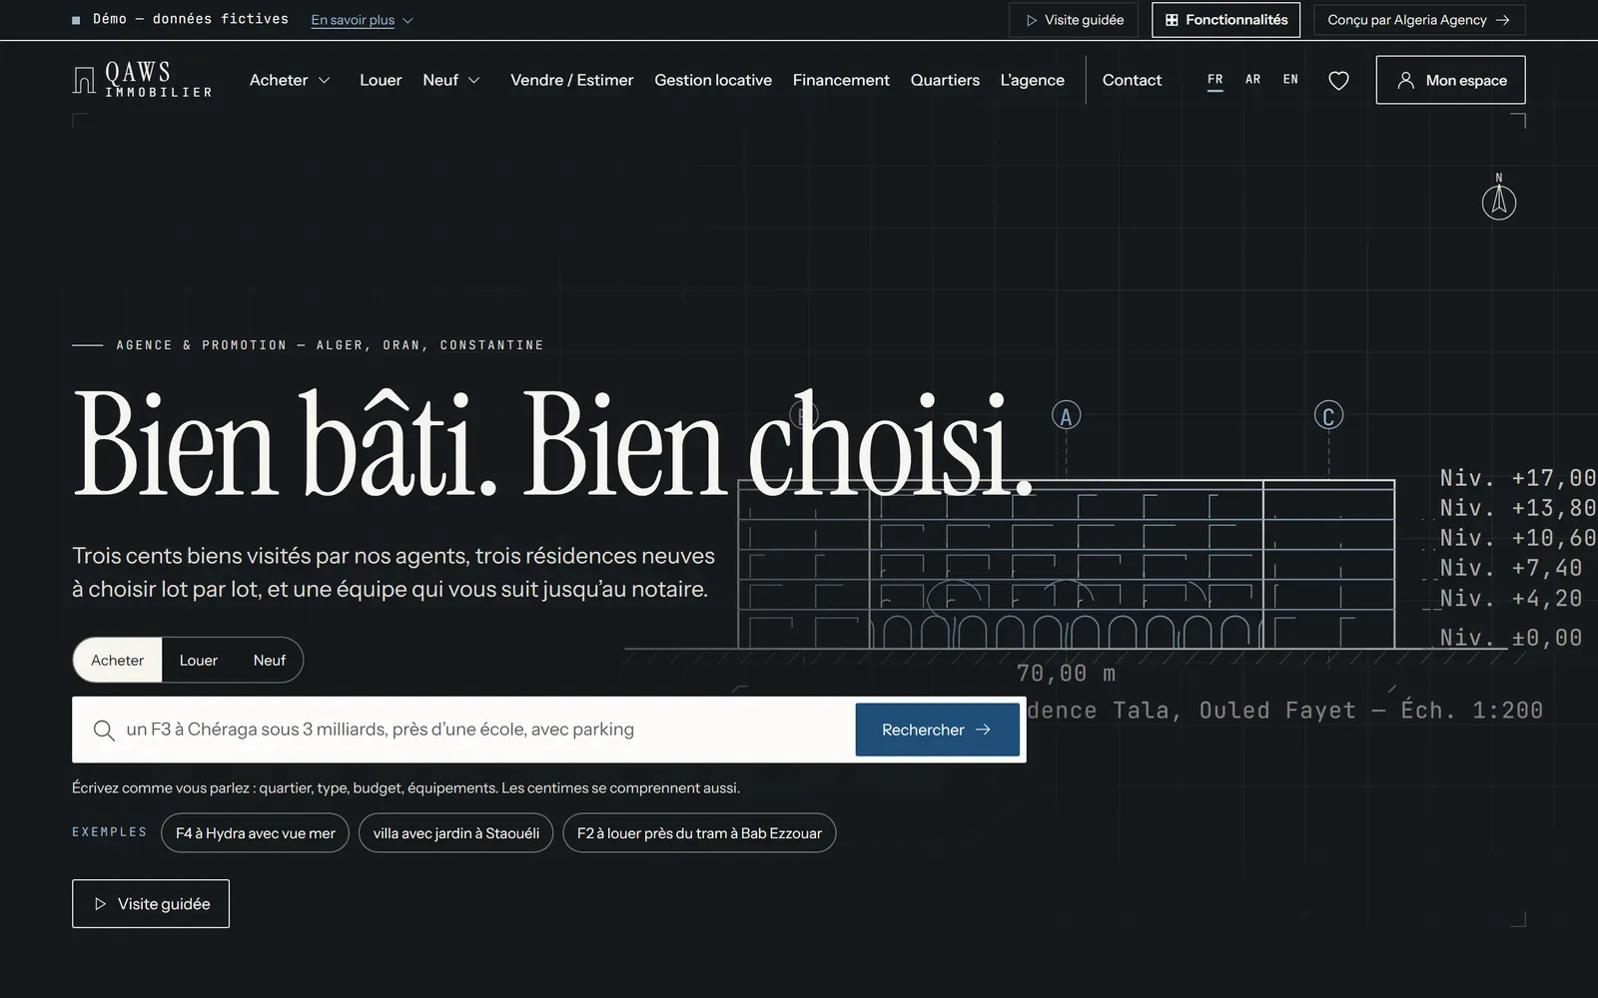Select the Louer search mode tab
Screen dimensions: 1598x998
[x=198, y=660]
